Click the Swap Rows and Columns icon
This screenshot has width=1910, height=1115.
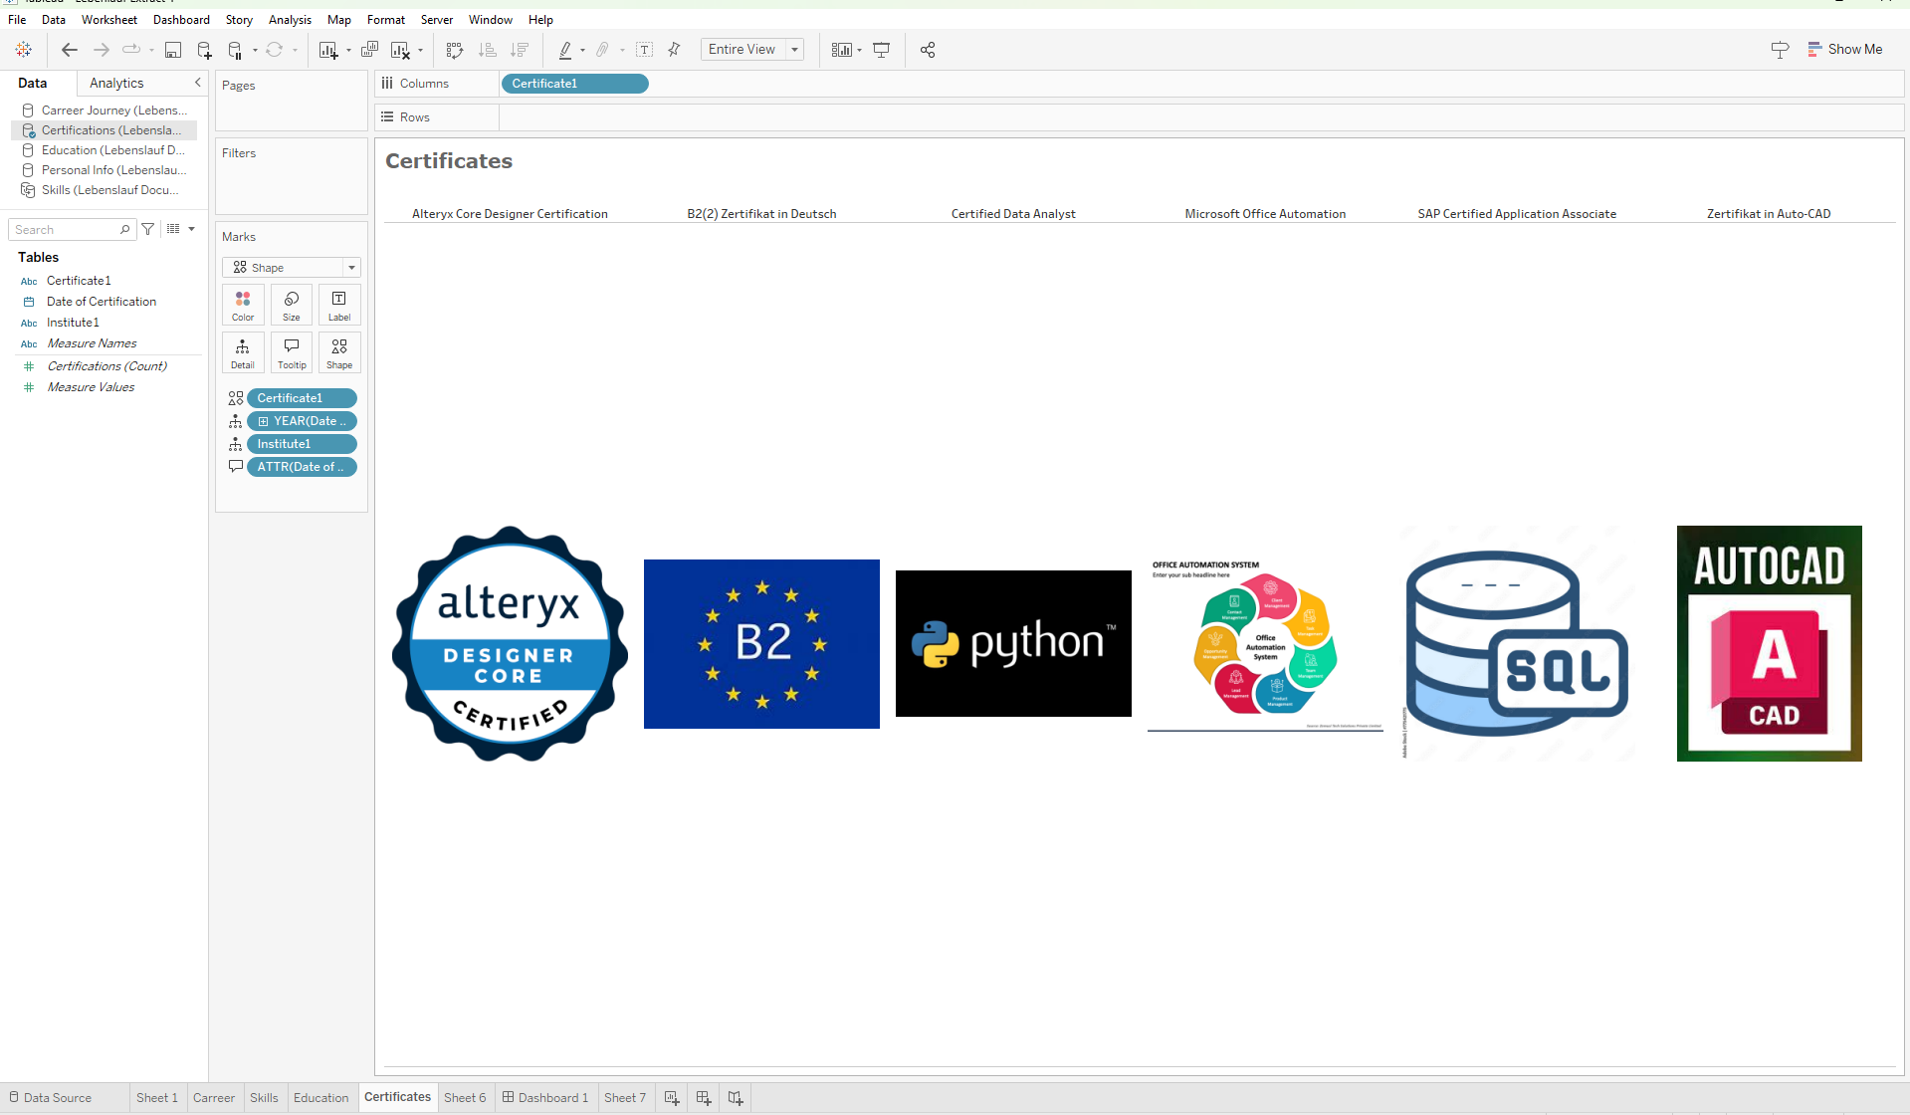coord(455,50)
